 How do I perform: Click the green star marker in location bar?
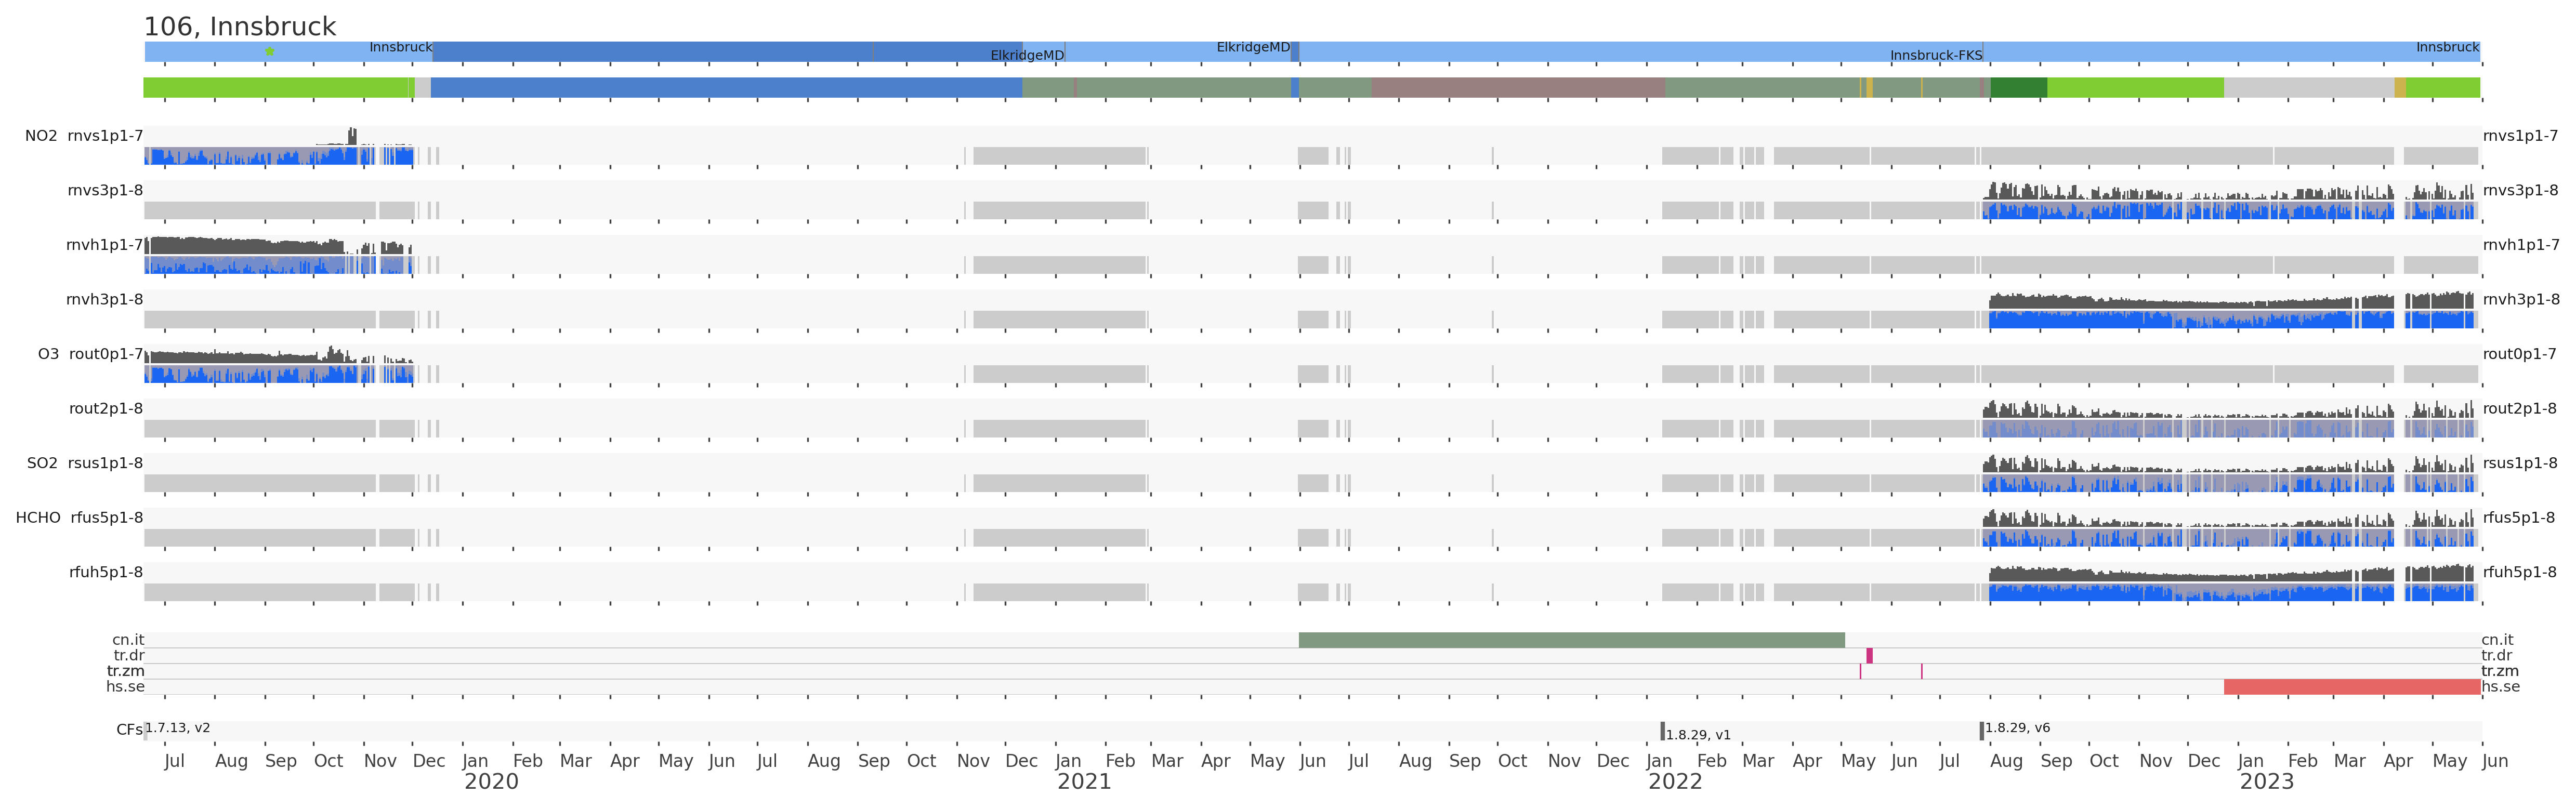(269, 51)
